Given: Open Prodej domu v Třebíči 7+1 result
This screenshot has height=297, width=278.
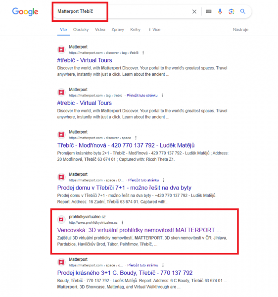Looking at the screenshot, I should coord(124,188).
